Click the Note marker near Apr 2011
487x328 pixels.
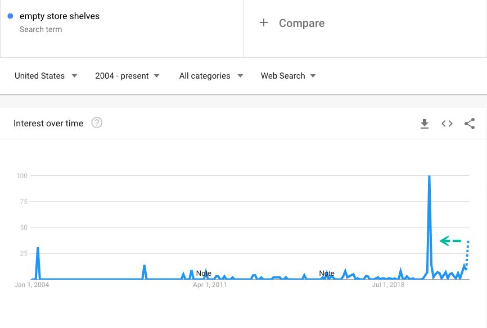[x=204, y=274]
